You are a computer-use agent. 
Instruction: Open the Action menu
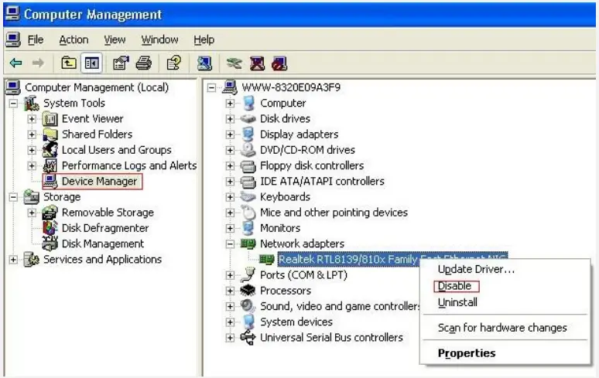74,39
